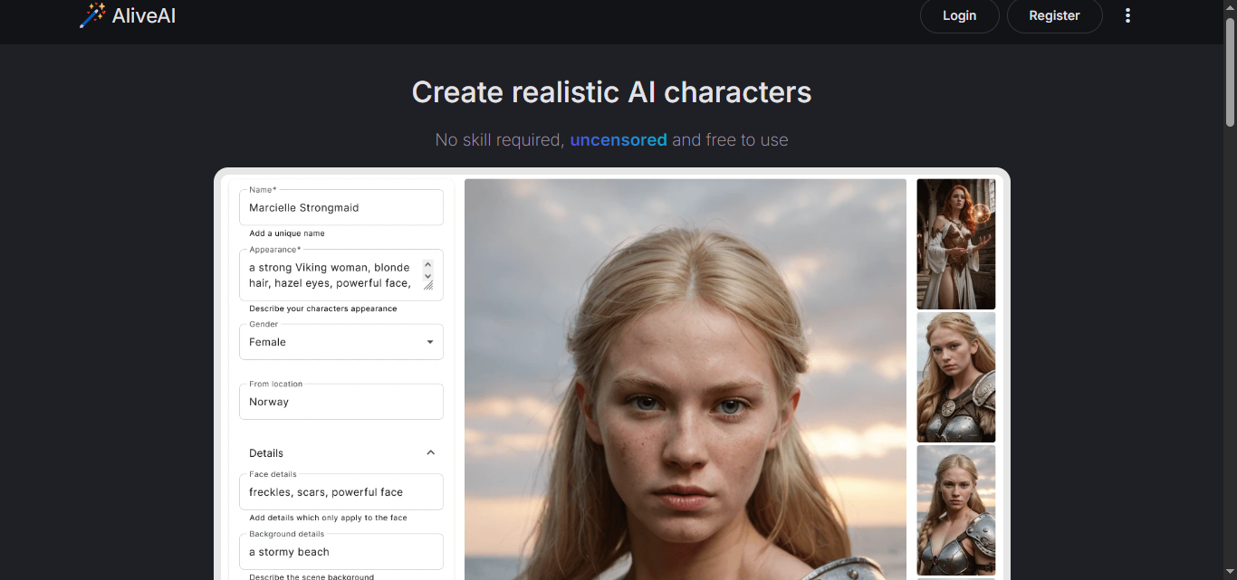Image resolution: width=1237 pixels, height=580 pixels.
Task: Click the Create realistic AI characters heading
Action: coord(611,92)
